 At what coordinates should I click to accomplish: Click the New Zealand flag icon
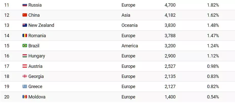[x=25, y=25]
